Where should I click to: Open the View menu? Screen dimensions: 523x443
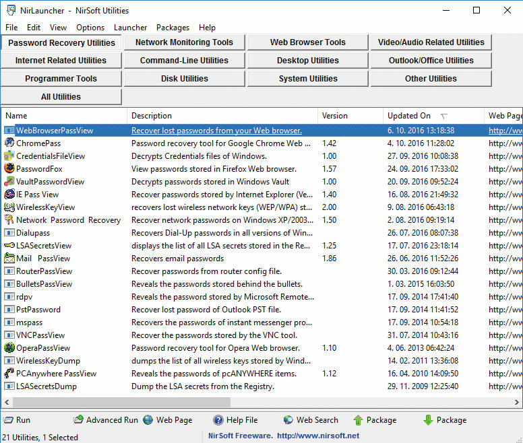point(59,28)
